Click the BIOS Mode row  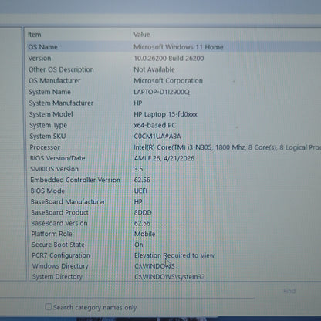pyautogui.click(x=174, y=191)
